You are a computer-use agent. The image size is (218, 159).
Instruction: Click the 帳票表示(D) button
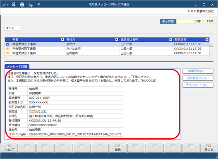(x=198, y=71)
